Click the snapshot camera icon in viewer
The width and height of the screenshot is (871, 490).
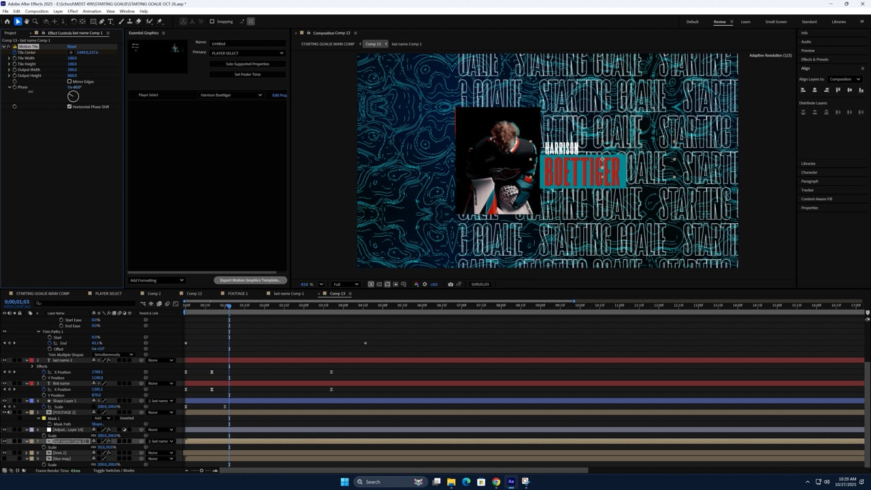[450, 284]
